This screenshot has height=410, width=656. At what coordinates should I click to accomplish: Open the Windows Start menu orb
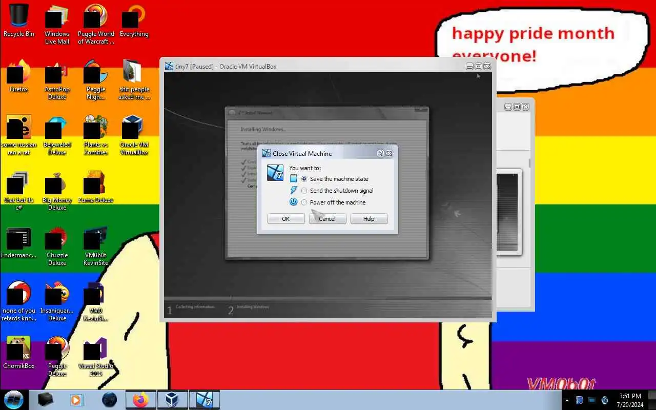(x=14, y=399)
